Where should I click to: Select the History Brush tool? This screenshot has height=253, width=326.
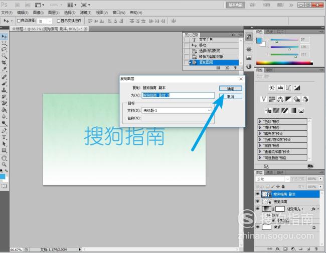click(x=4, y=97)
